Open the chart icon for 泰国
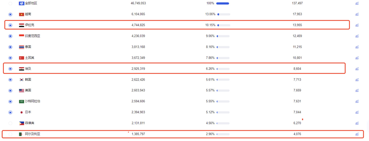The width and height of the screenshot is (369, 141). (357, 47)
